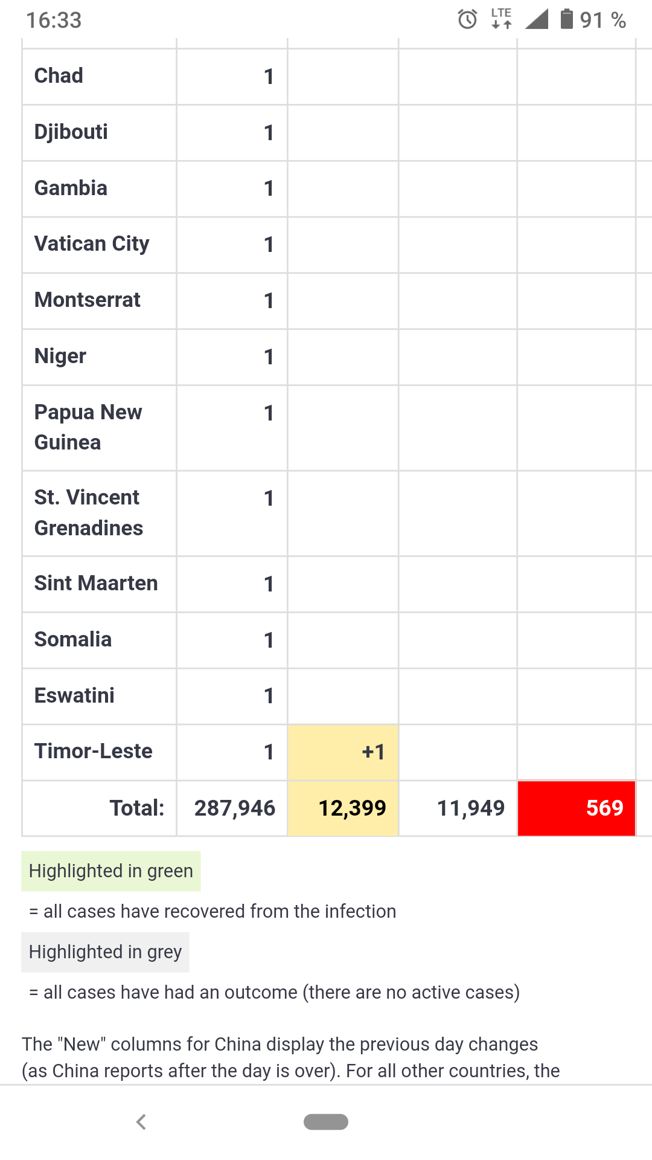Select the Timor-Leste country row
This screenshot has height=1160, width=652.
[94, 752]
